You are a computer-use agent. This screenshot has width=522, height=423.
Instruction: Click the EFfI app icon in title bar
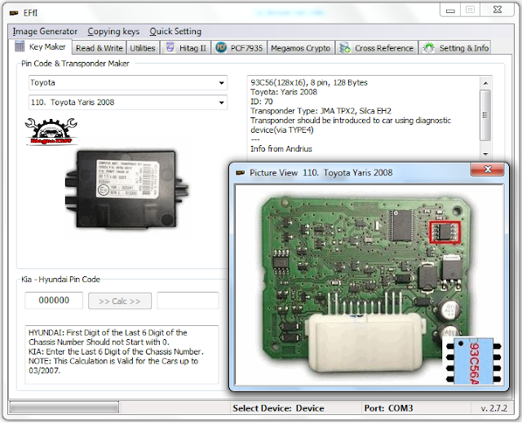[x=14, y=13]
